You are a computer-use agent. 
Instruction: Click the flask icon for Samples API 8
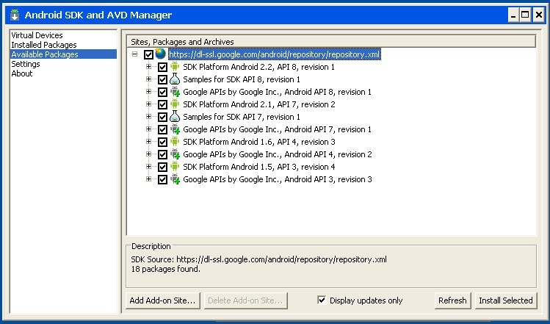pyautogui.click(x=175, y=79)
